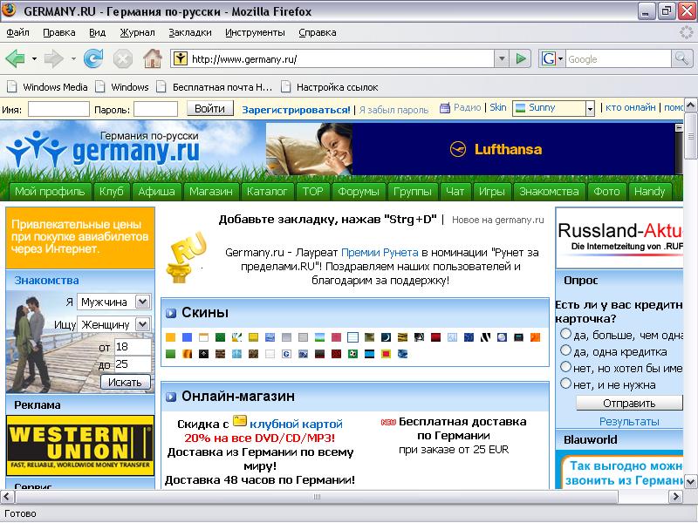Click the Lufthansa banner advertisement

pyautogui.click(x=470, y=149)
